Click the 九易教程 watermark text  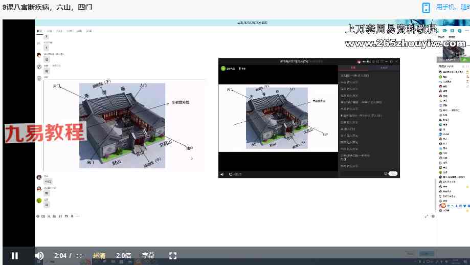45,133
